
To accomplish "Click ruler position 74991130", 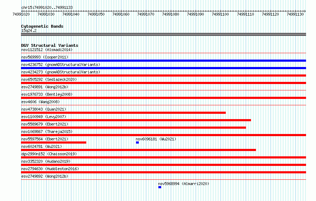I will (x=295, y=14).
